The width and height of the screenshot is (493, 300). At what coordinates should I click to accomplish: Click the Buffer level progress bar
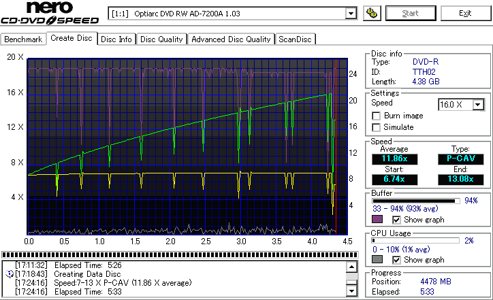click(x=415, y=201)
